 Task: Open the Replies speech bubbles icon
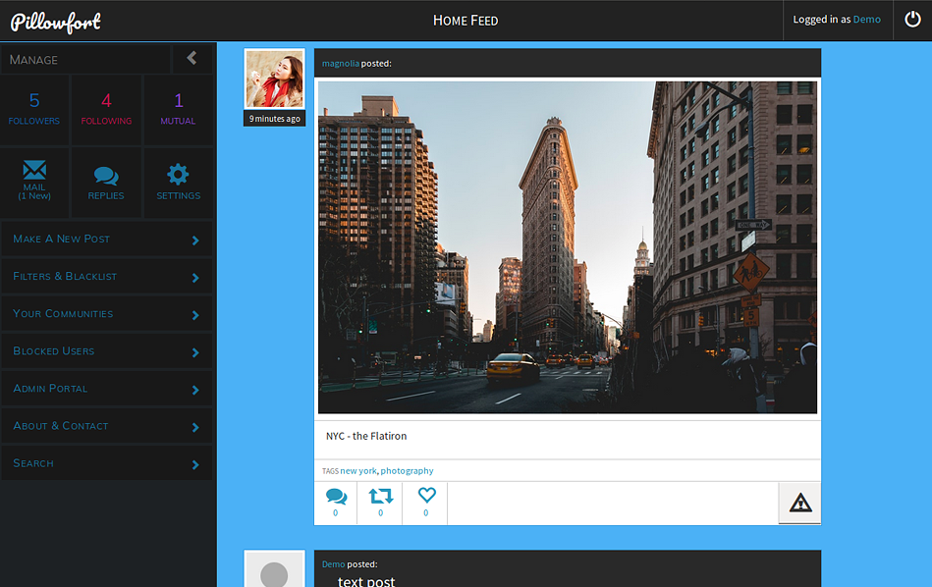(106, 181)
